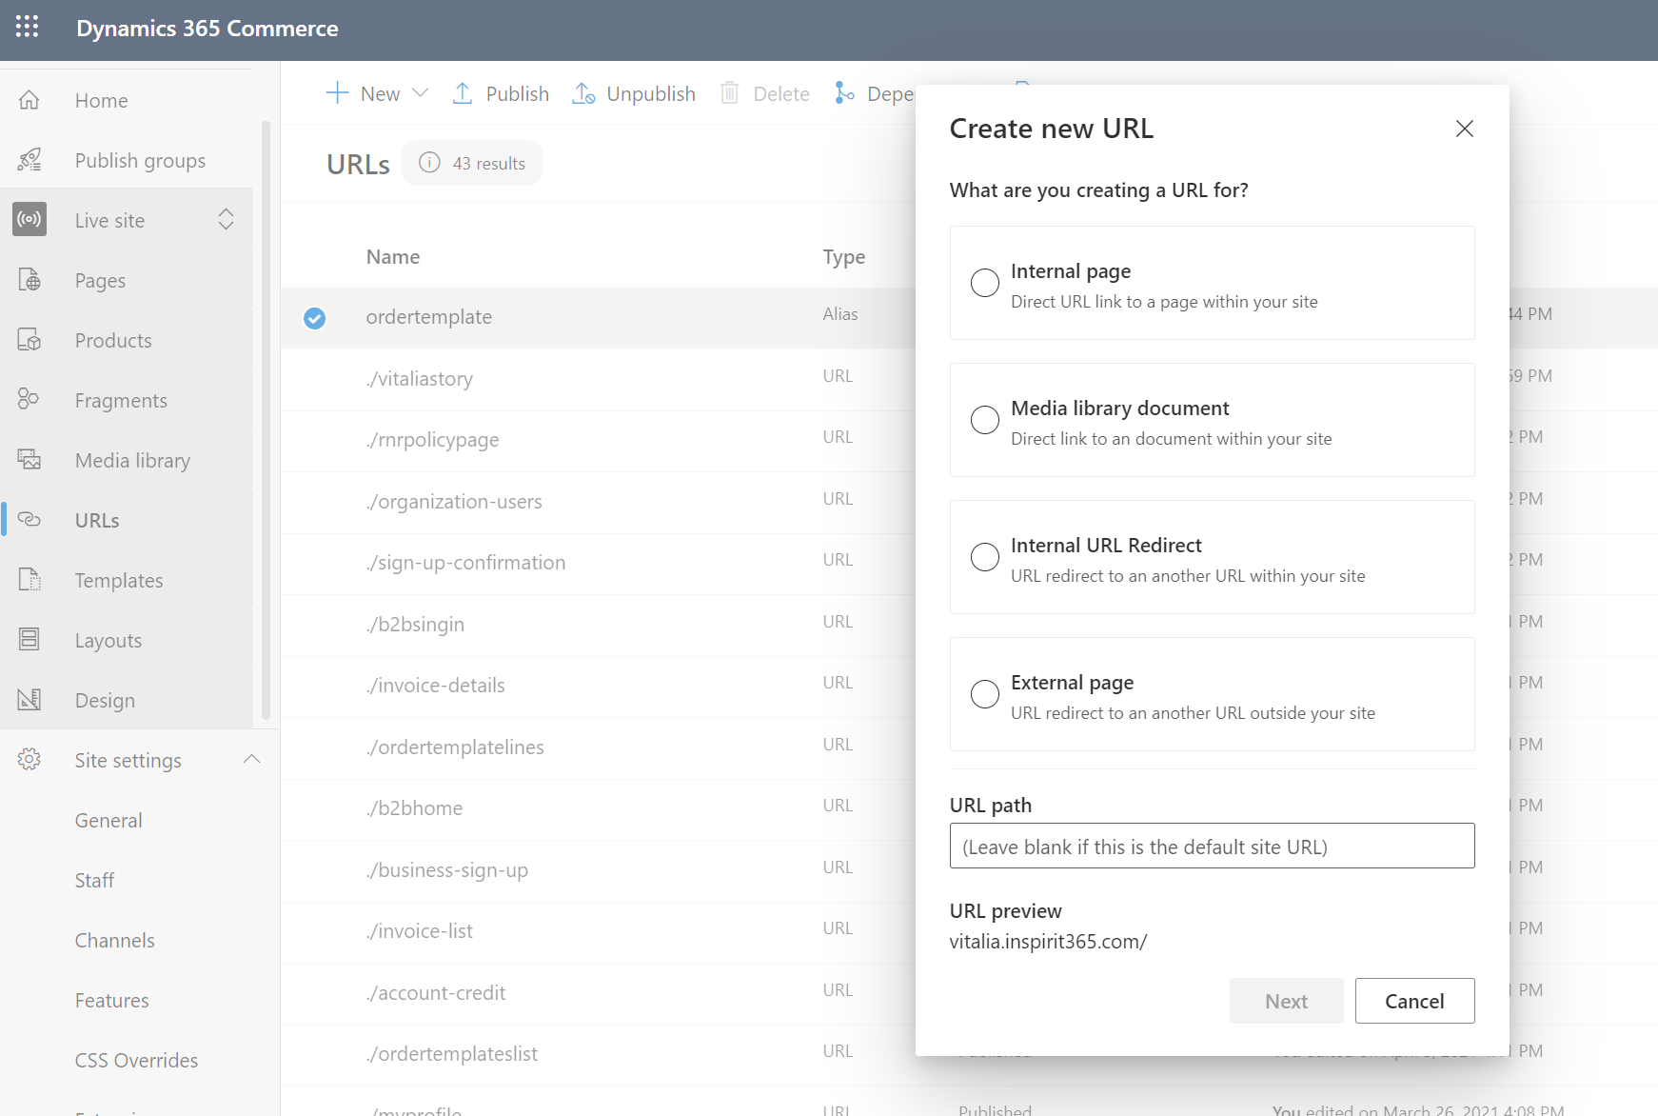Uncheck the ordertemplate row checkbox
This screenshot has width=1658, height=1116.
(x=314, y=318)
